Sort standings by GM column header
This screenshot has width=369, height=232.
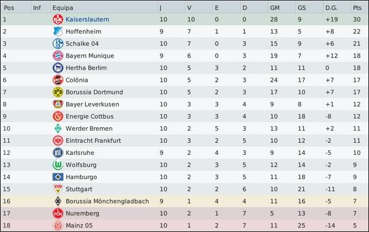(x=274, y=7)
